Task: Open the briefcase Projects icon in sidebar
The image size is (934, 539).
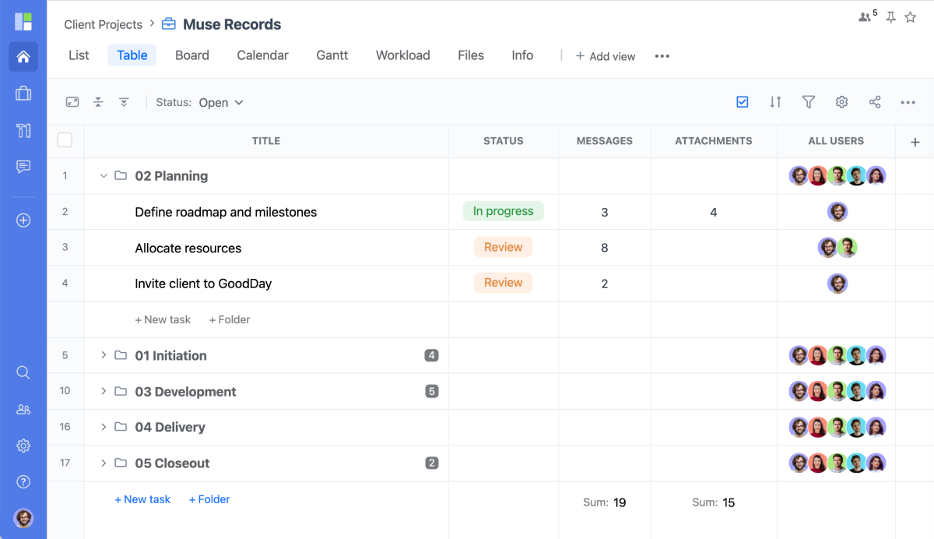Action: click(23, 93)
